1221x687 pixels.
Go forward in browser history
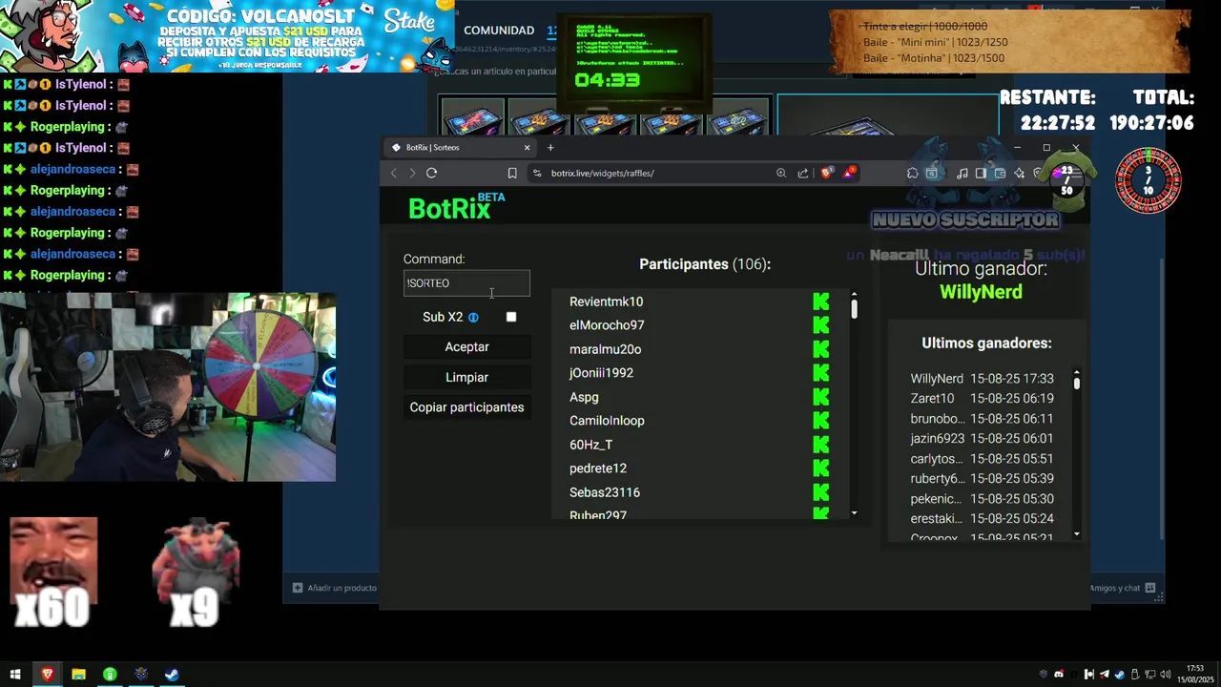point(412,173)
